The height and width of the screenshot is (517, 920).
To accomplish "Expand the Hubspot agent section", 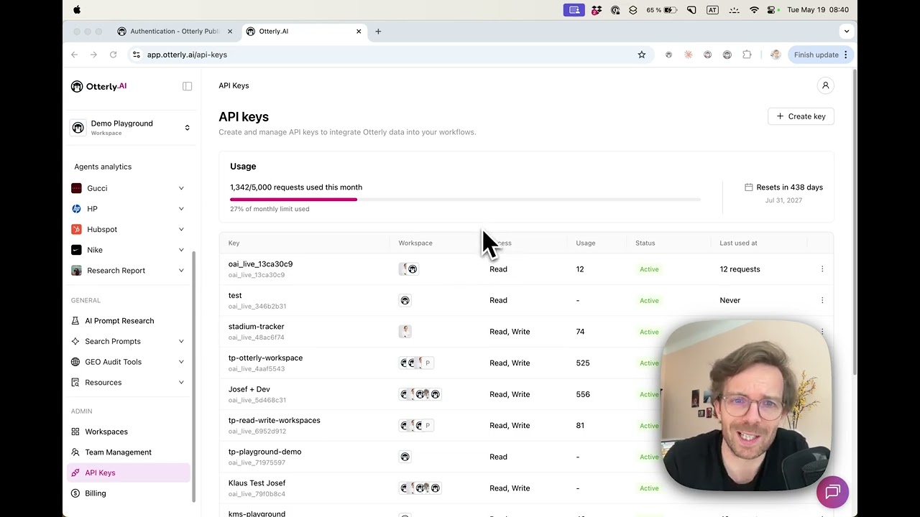I will 181,229.
